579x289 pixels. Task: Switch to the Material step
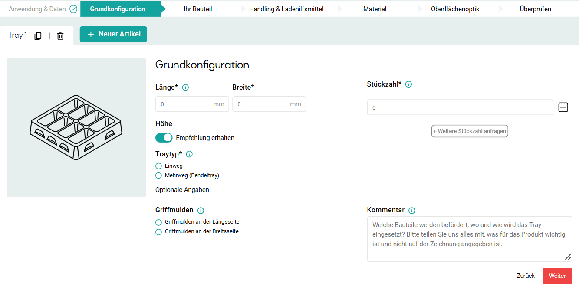[374, 8]
